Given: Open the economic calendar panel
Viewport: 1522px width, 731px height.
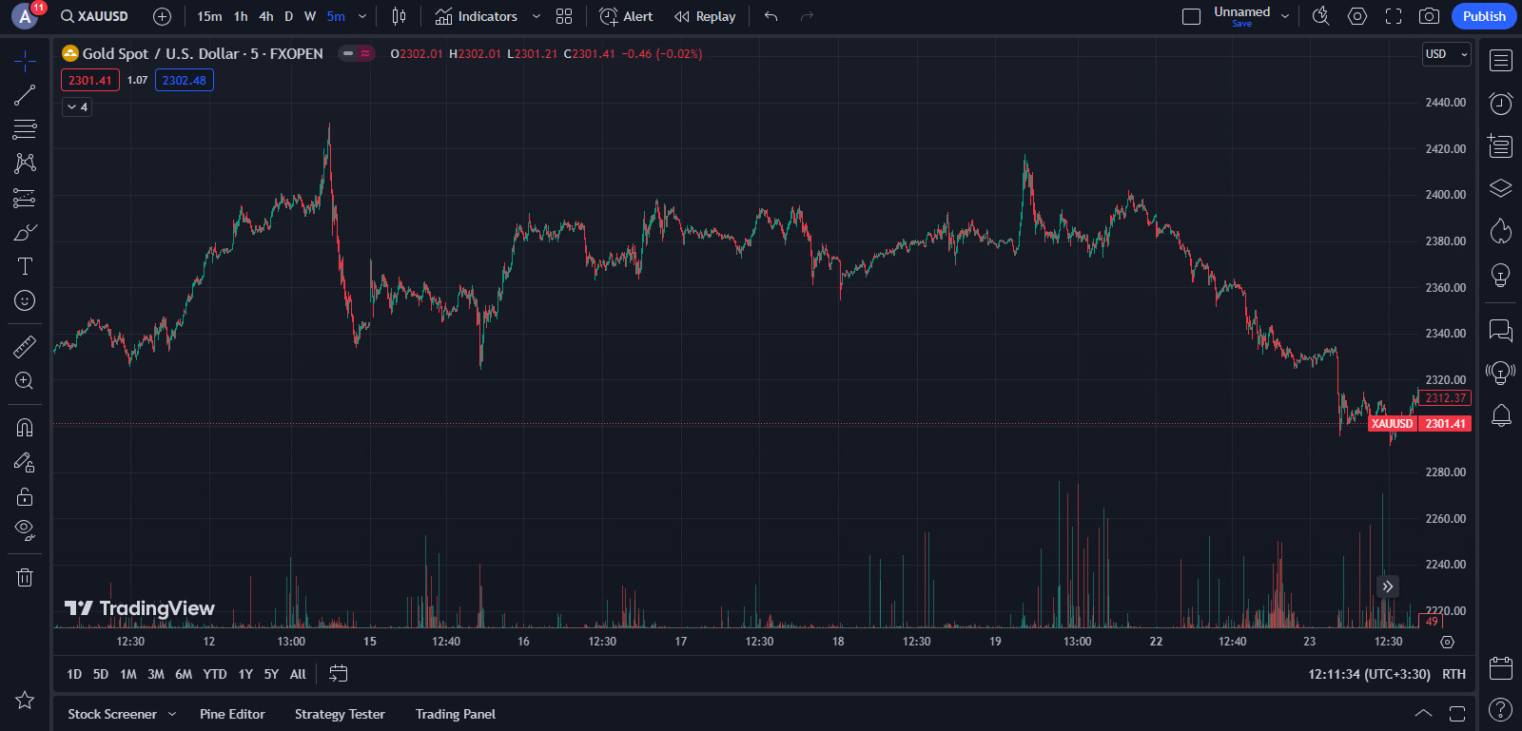Looking at the screenshot, I should pyautogui.click(x=1501, y=668).
